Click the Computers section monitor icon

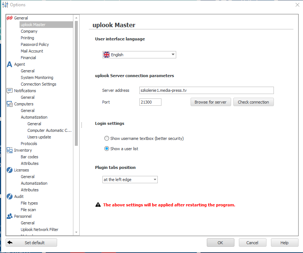click(10, 104)
